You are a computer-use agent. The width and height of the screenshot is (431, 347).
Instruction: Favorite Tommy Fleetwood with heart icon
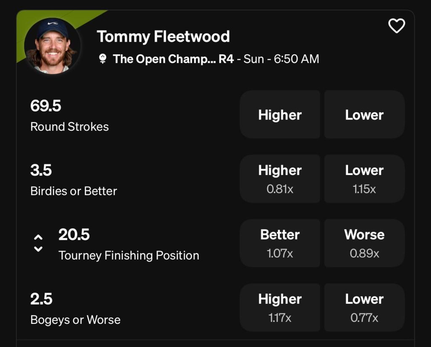click(396, 26)
